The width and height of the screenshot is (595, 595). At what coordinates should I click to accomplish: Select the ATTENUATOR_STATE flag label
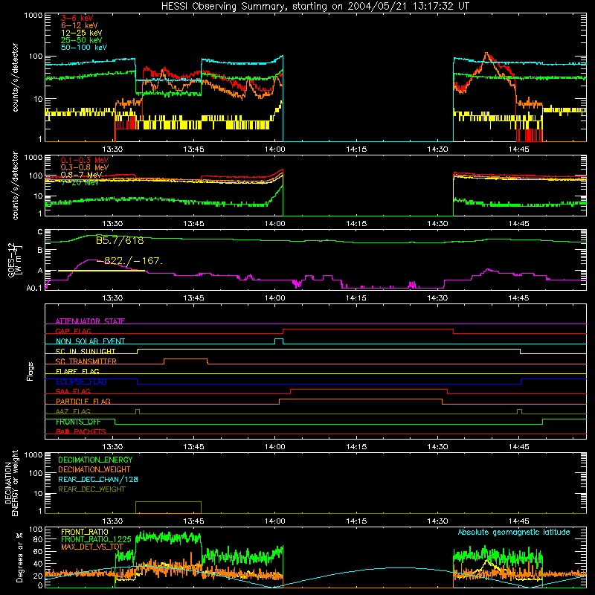click(90, 321)
